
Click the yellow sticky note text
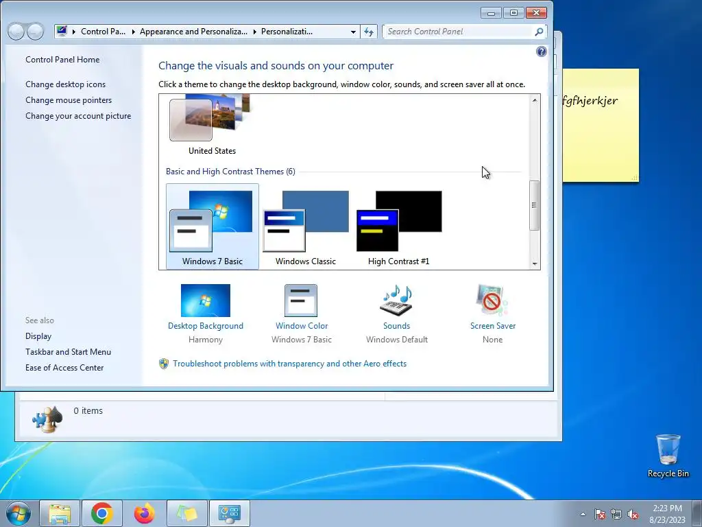point(590,100)
